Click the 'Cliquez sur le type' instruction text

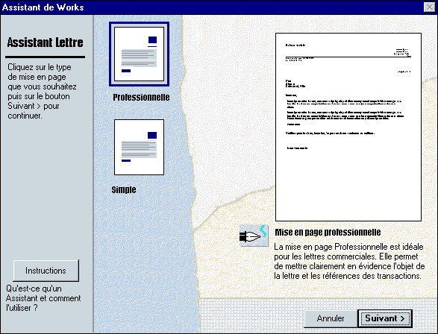coord(42,91)
